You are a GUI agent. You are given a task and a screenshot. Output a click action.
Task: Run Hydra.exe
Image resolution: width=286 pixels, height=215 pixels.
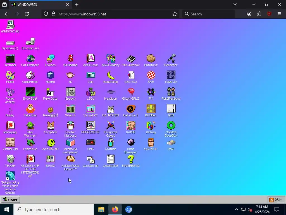pyautogui.click(x=30, y=145)
